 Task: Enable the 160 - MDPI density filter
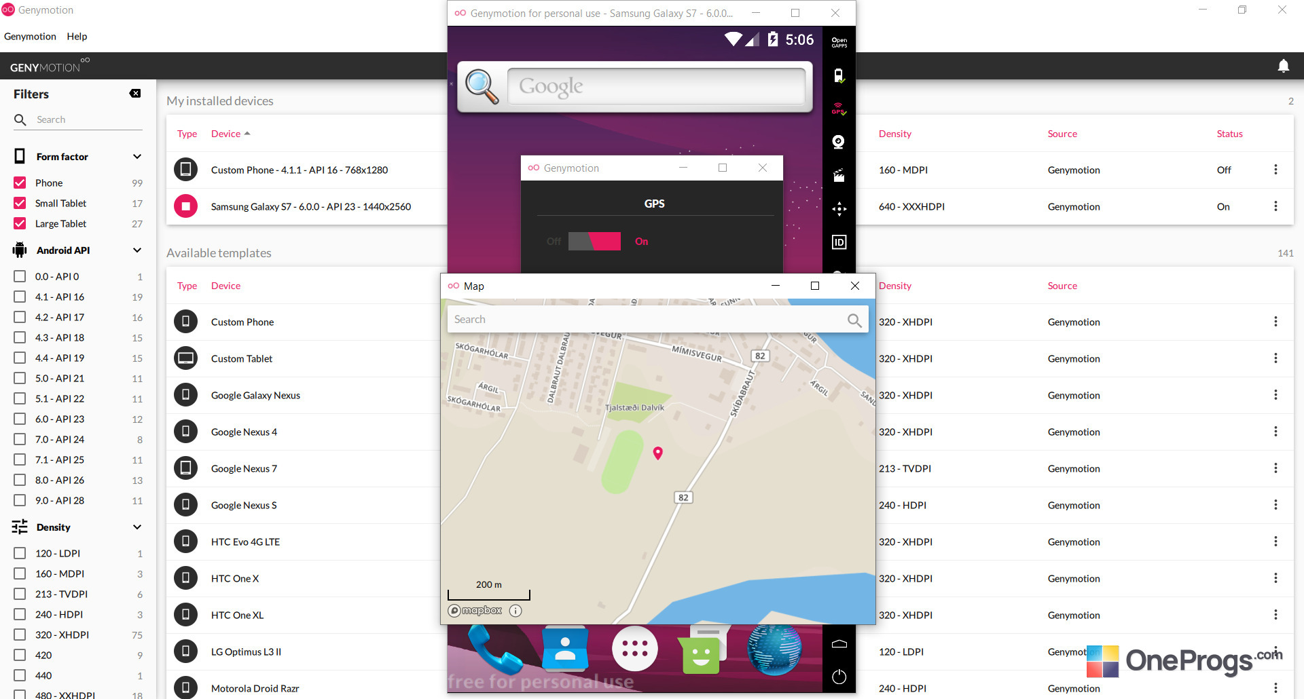click(x=20, y=573)
